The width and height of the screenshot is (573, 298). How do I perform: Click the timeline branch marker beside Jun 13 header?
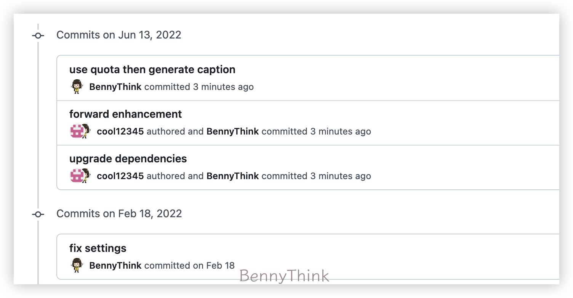[x=38, y=35]
